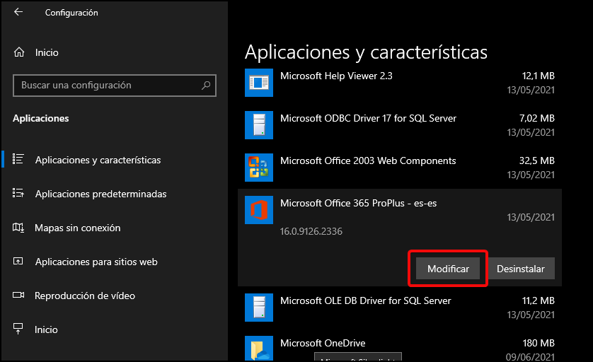Click the 180 MB size value
The image size is (593, 362).
tap(539, 343)
